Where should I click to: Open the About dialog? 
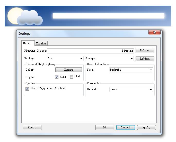(32, 128)
